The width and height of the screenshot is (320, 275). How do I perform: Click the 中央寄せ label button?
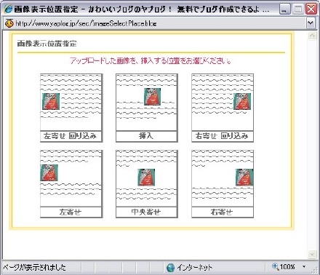[x=147, y=212]
